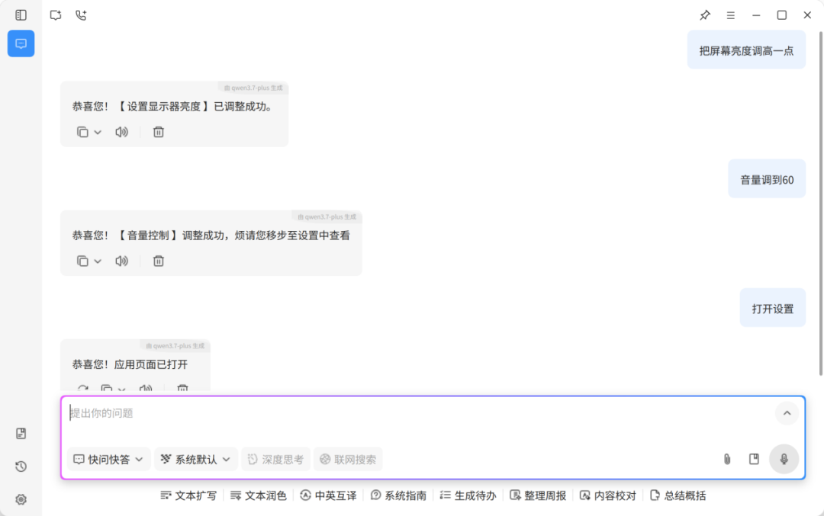
Task: Click the bookmark icon beside the microphone
Action: (x=754, y=460)
